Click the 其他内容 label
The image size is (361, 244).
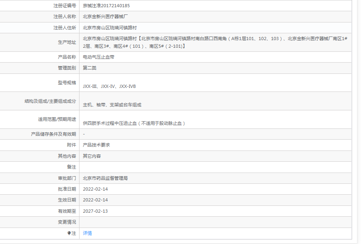click(67, 156)
